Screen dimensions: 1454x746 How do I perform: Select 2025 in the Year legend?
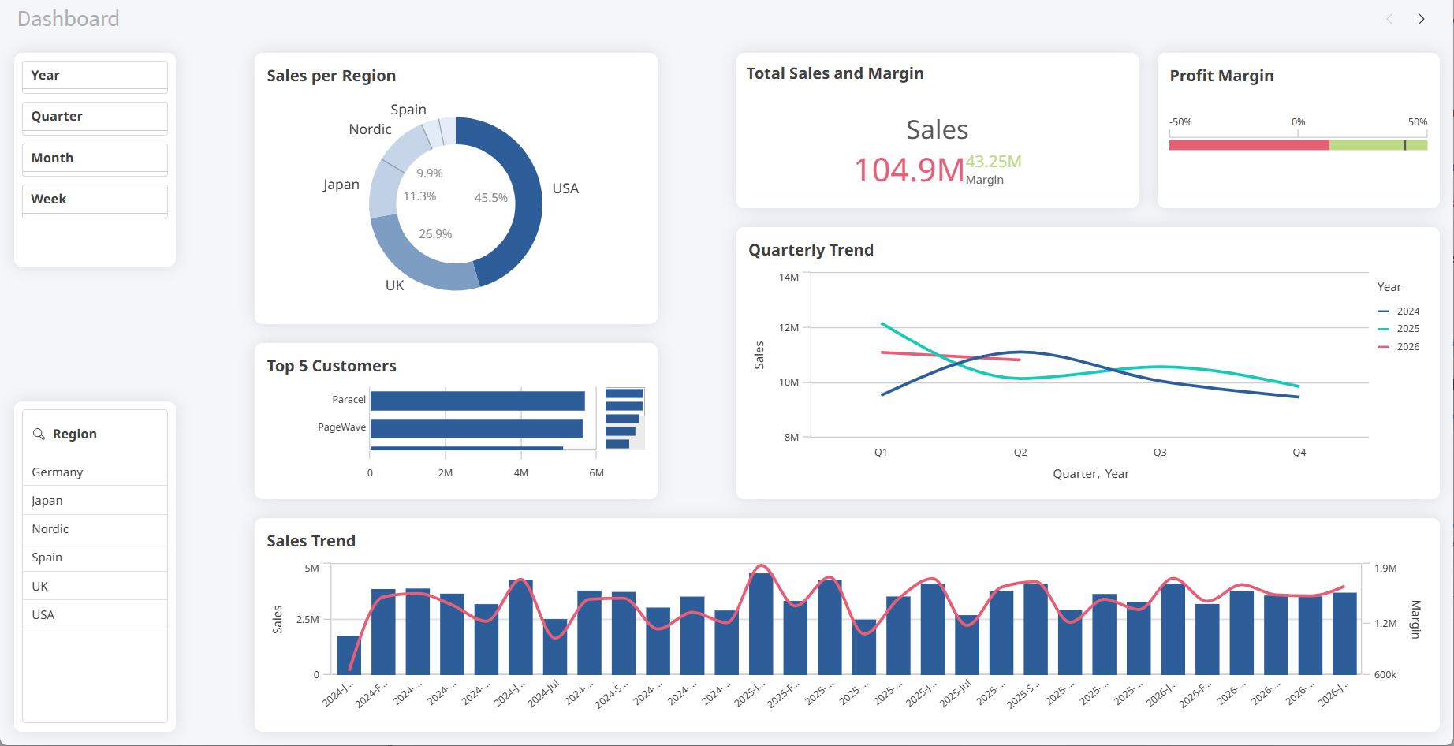tap(1399, 329)
